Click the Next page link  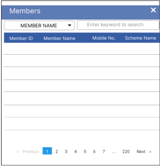click(141, 151)
